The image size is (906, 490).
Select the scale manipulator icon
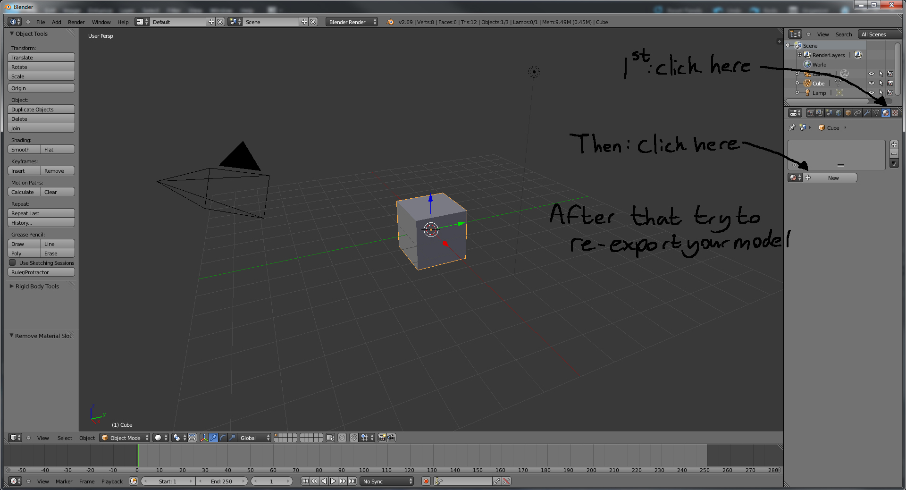click(x=232, y=438)
